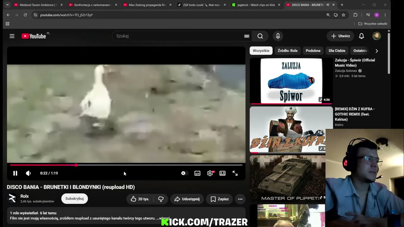Open the YouTube guide hamburger menu

pyautogui.click(x=12, y=36)
